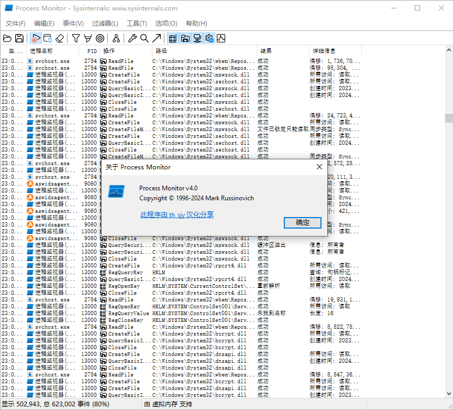Click the Process Monitor logo in About dialog
The width and height of the screenshot is (454, 410).
pyautogui.click(x=116, y=191)
